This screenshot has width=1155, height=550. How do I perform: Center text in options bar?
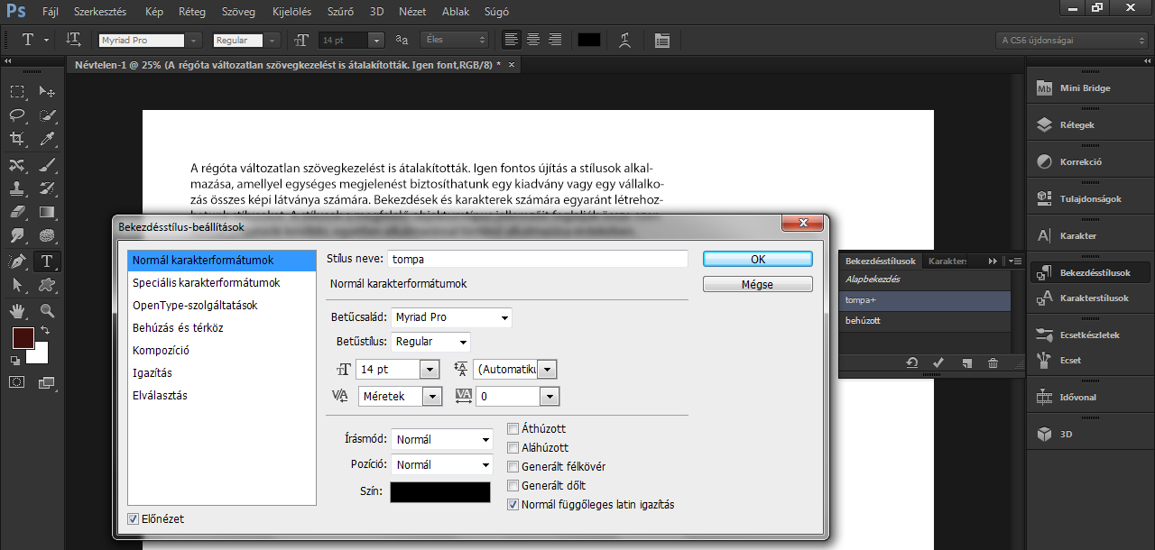533,40
